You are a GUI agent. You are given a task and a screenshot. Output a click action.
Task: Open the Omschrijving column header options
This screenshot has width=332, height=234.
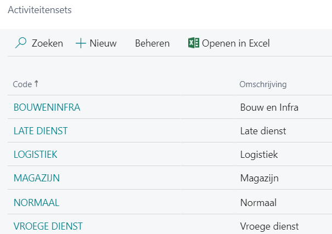pyautogui.click(x=263, y=84)
